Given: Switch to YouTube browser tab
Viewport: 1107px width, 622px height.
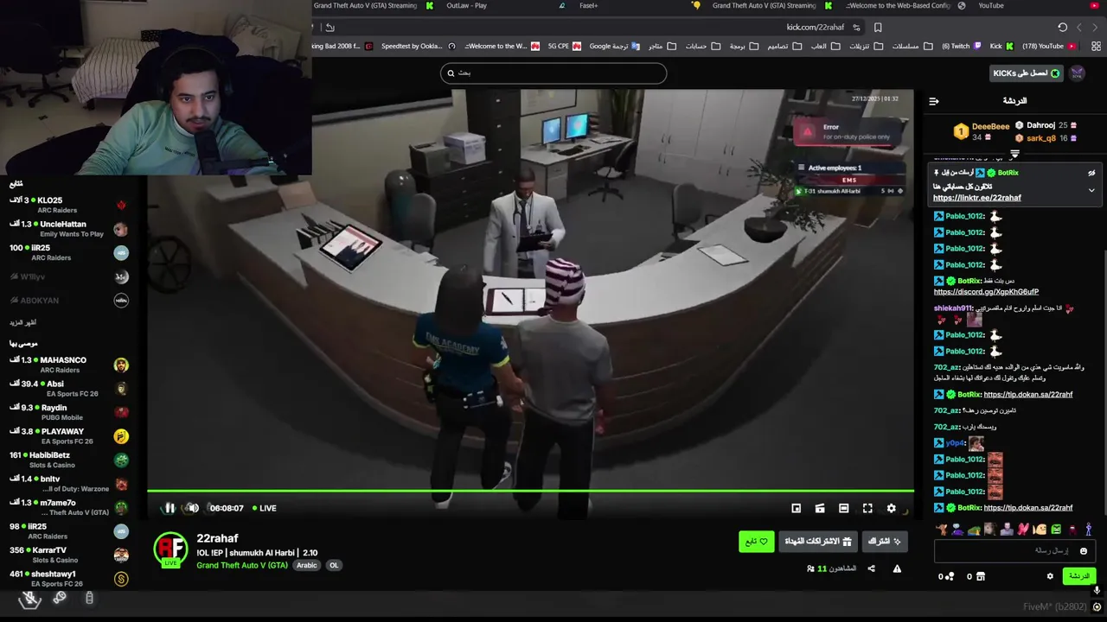Looking at the screenshot, I should pos(990,6).
